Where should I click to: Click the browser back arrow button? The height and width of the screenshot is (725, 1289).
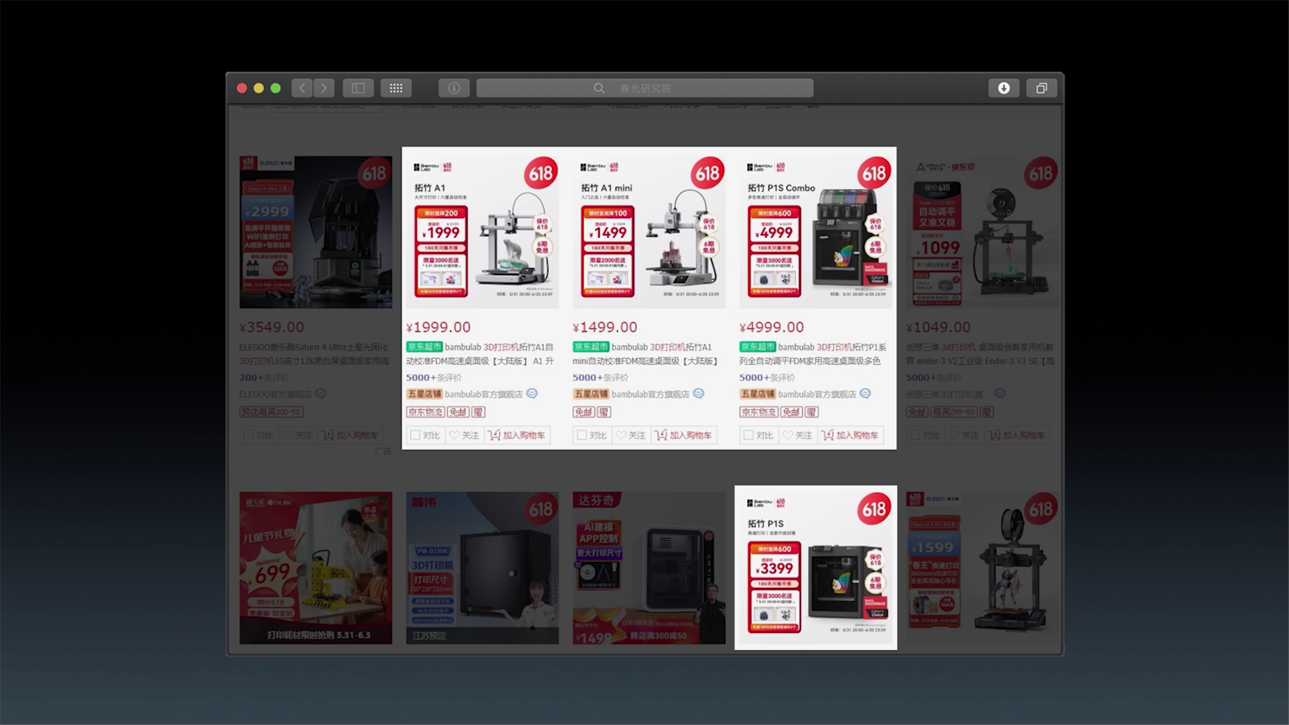tap(302, 88)
